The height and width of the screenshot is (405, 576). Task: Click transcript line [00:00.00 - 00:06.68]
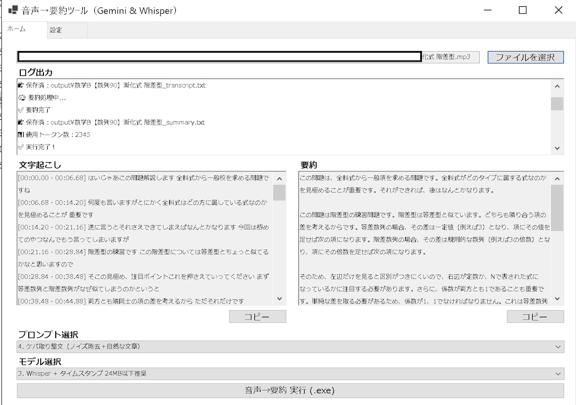pos(144,184)
